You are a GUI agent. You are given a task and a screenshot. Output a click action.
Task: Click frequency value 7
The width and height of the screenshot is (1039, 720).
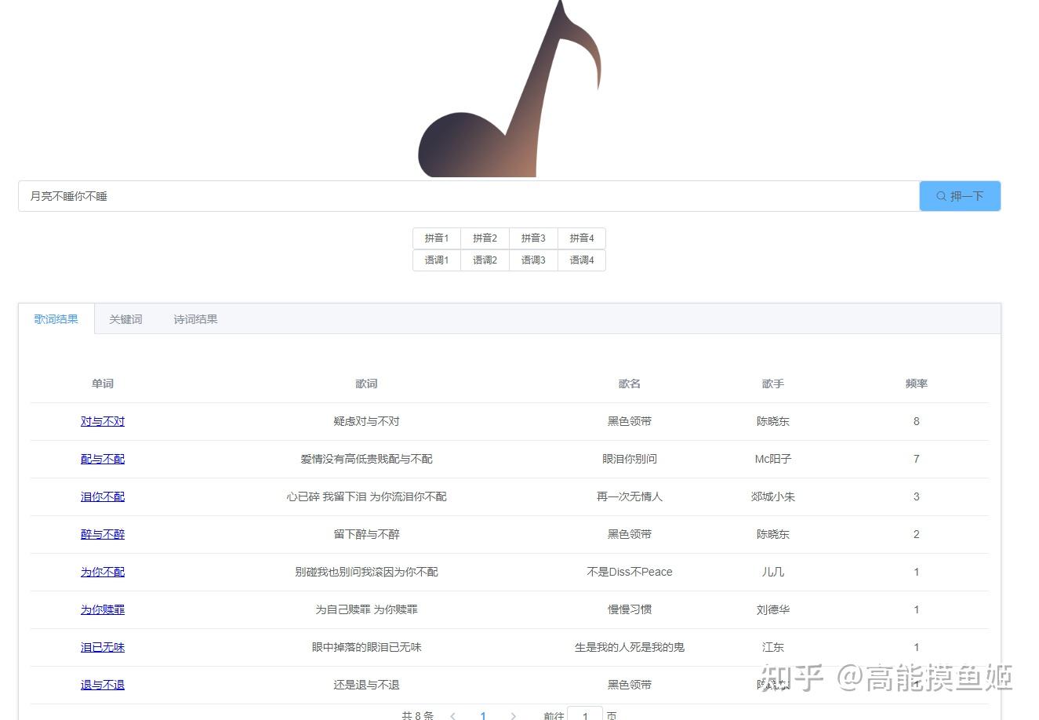point(917,459)
